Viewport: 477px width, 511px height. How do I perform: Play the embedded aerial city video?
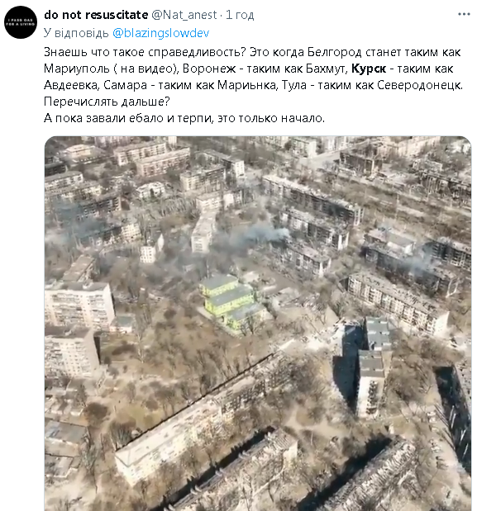(258, 324)
